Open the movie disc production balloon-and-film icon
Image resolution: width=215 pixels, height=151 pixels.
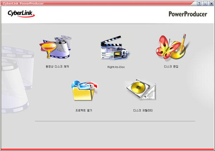(x=55, y=47)
